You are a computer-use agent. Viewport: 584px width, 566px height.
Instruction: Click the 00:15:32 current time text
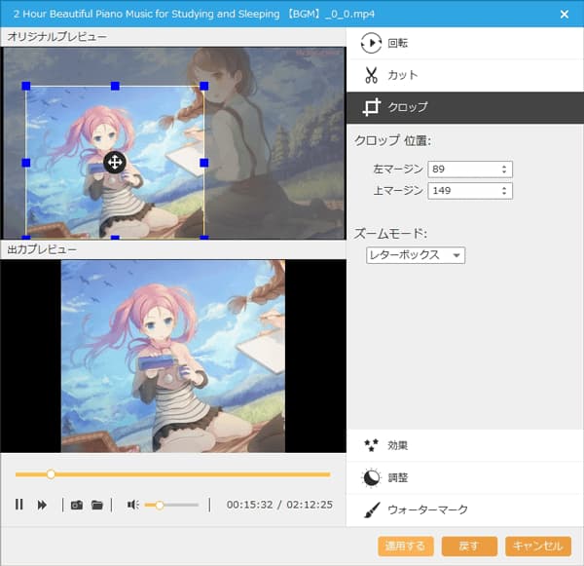pyautogui.click(x=249, y=505)
